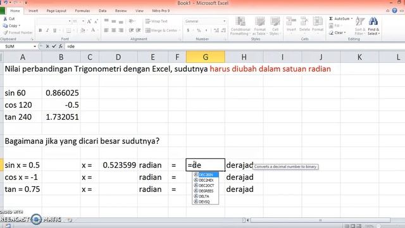Click cell containing 0.523599
The height and width of the screenshot is (228, 405).
118,165
